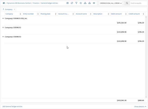Expand the CRONUS3 company group

(3, 37)
